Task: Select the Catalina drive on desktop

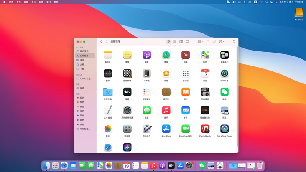Action: click(x=299, y=14)
